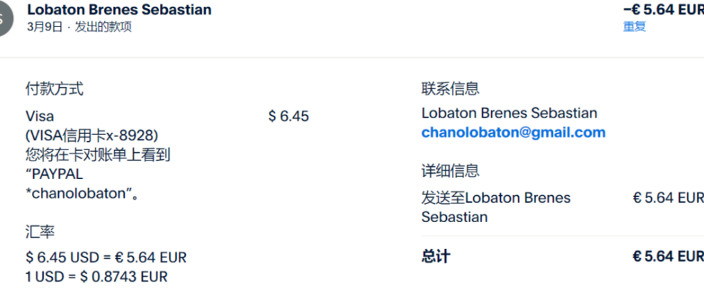Screen dimensions: 704x292
Task: Click the 发送至Lobaton Brenes Sebastian detail row
Action: pos(495,207)
